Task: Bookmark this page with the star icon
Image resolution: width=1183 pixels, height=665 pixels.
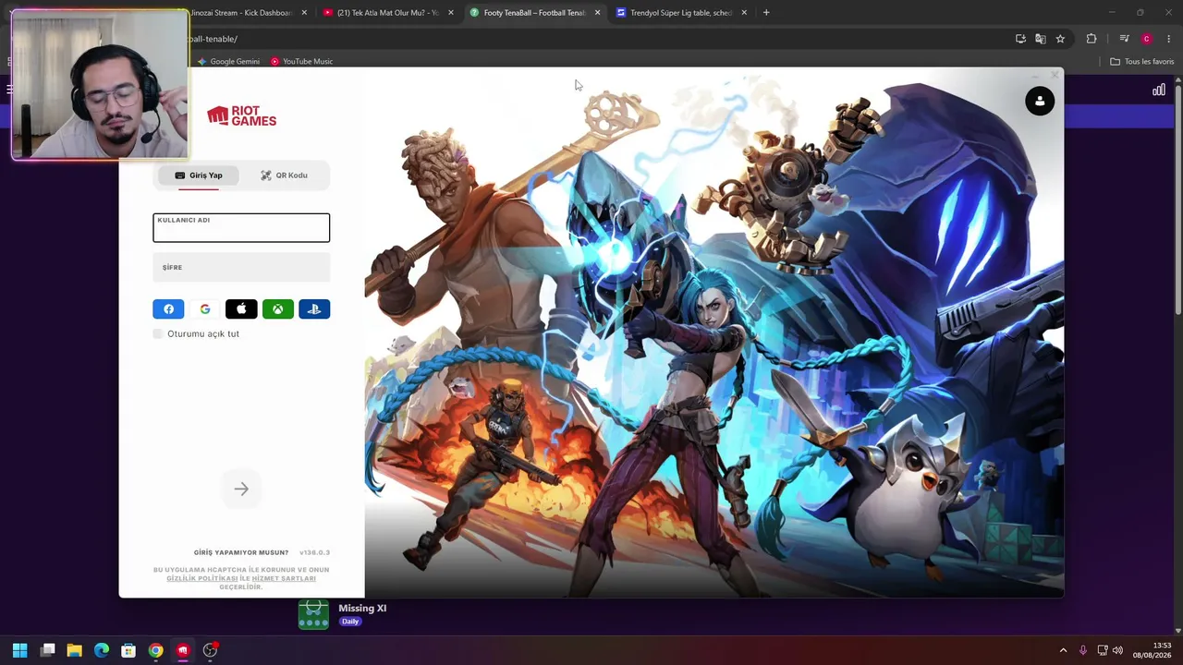Action: tap(1060, 39)
